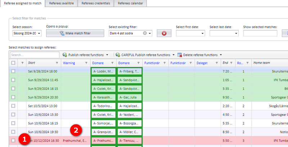Viewport: 288px width, 147px height.
Task: Sort by the Delegat column header
Action: click(202, 63)
